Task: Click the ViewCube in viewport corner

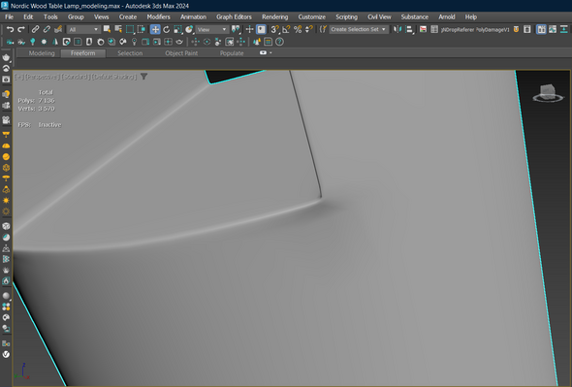Action: coord(548,93)
